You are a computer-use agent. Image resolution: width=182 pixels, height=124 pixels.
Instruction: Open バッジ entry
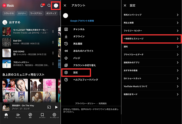tap(91, 58)
